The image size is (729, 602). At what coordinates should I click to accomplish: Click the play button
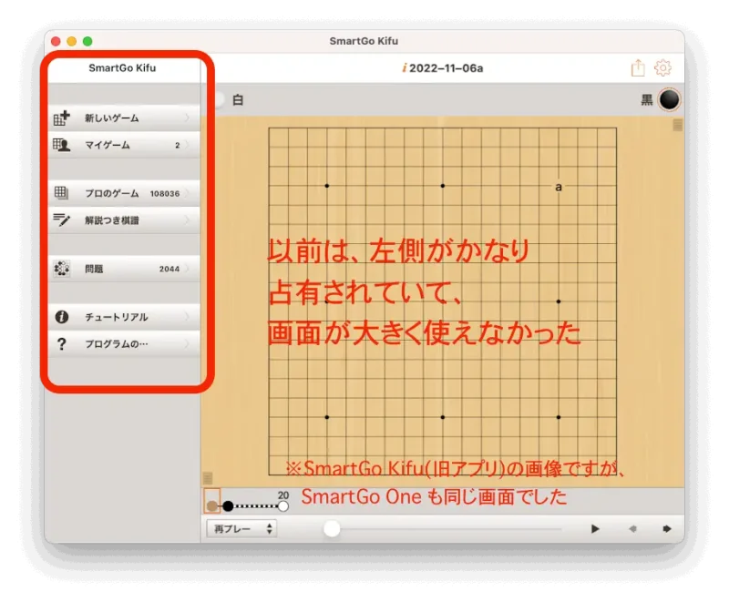click(x=595, y=528)
